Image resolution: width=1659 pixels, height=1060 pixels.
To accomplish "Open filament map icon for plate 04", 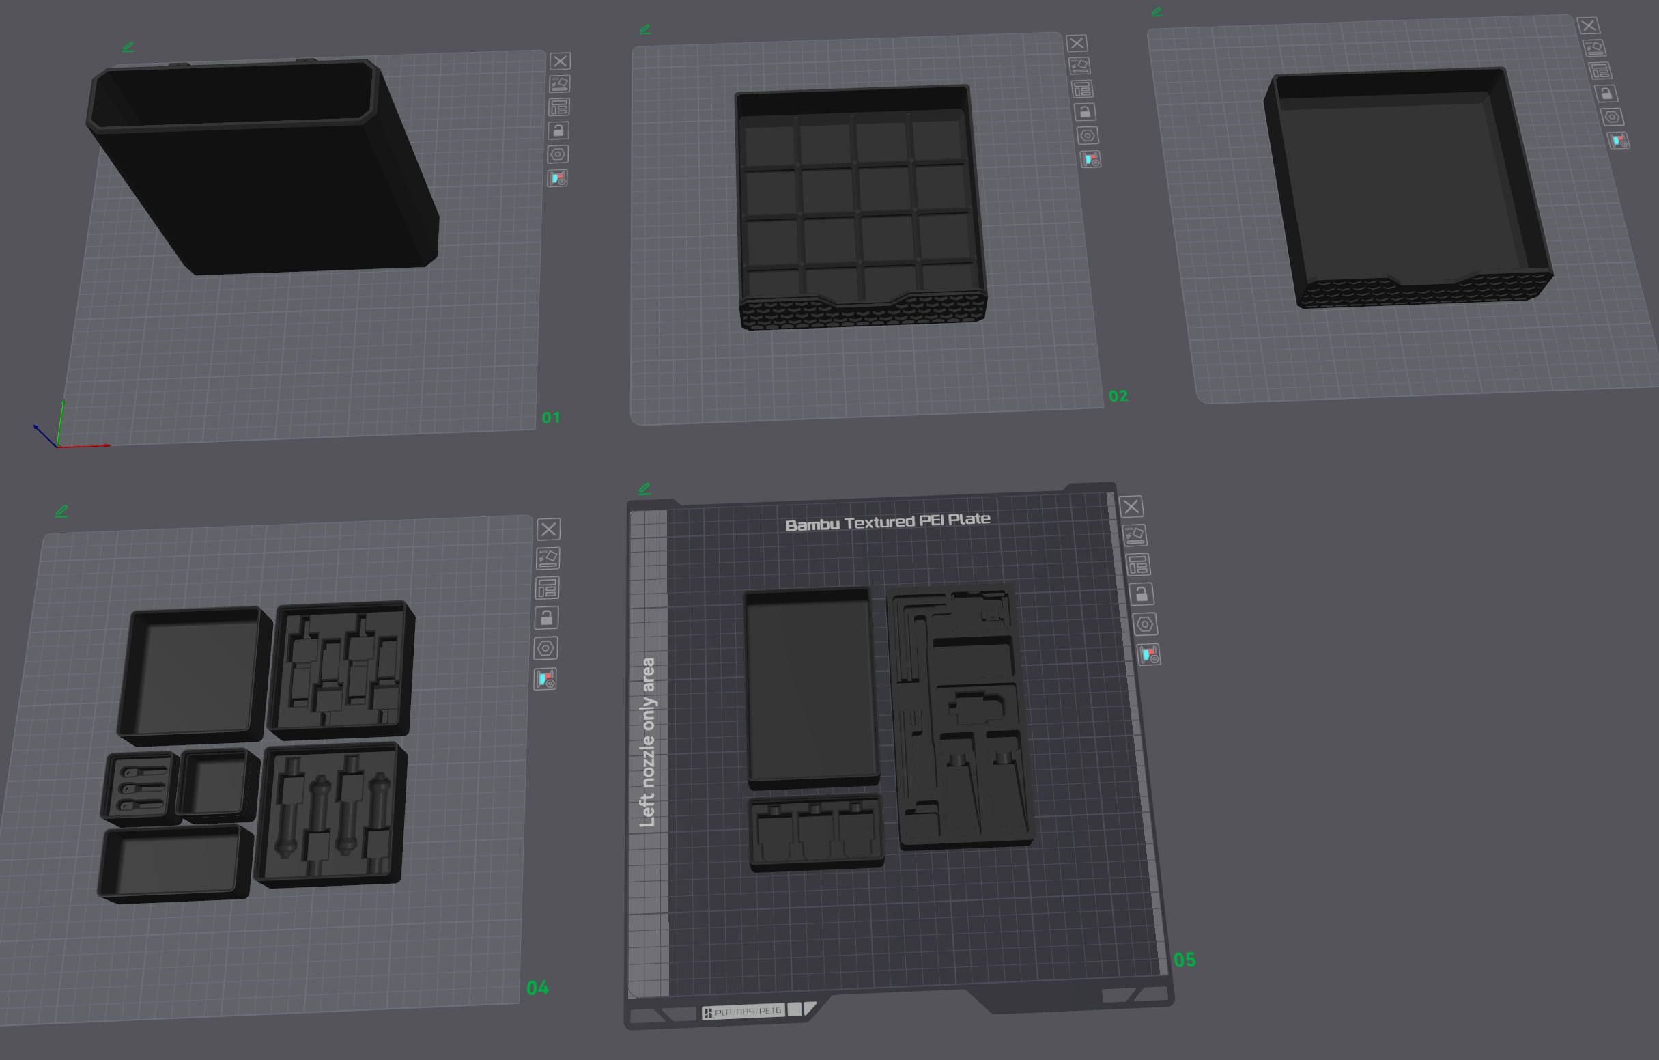I will (545, 680).
